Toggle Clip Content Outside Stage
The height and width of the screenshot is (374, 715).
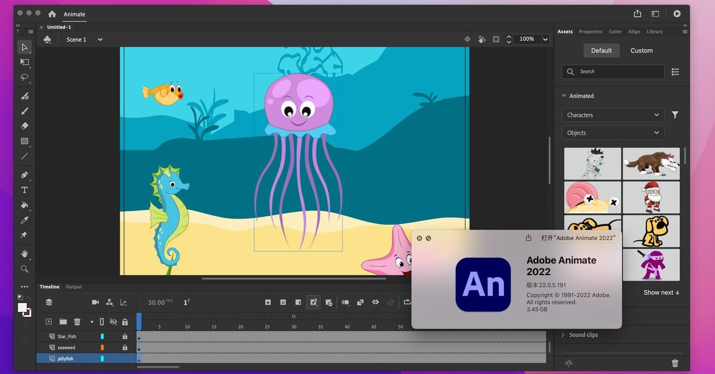pos(496,39)
